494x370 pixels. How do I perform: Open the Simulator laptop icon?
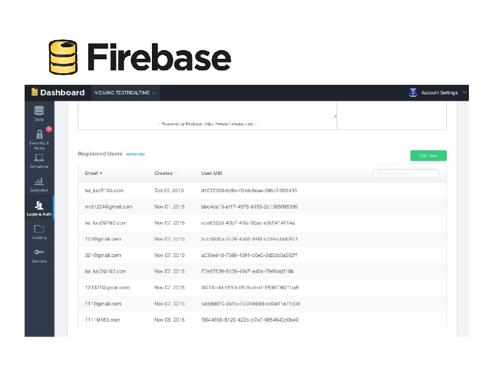pyautogui.click(x=39, y=158)
